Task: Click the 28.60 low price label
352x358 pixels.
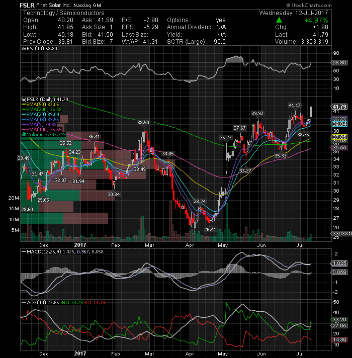Action: pyautogui.click(x=27, y=209)
